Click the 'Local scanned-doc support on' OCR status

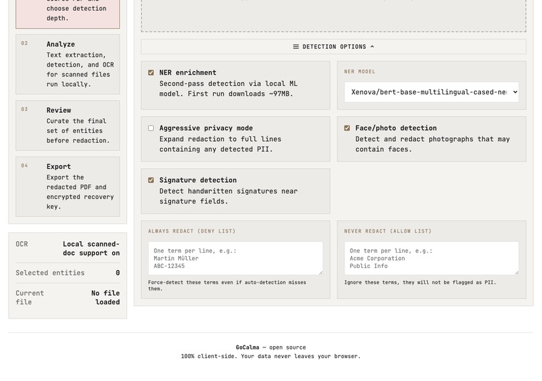(x=91, y=249)
